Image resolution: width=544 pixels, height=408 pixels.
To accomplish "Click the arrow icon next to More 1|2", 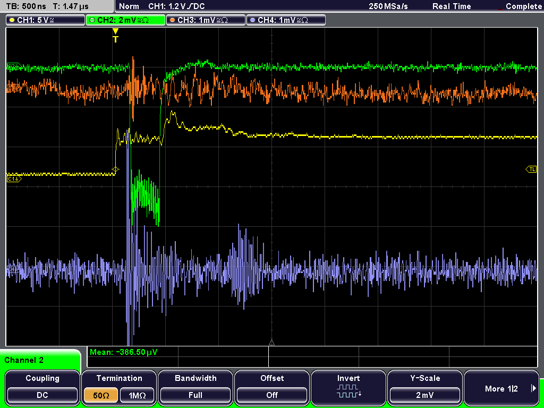I will point(533,388).
